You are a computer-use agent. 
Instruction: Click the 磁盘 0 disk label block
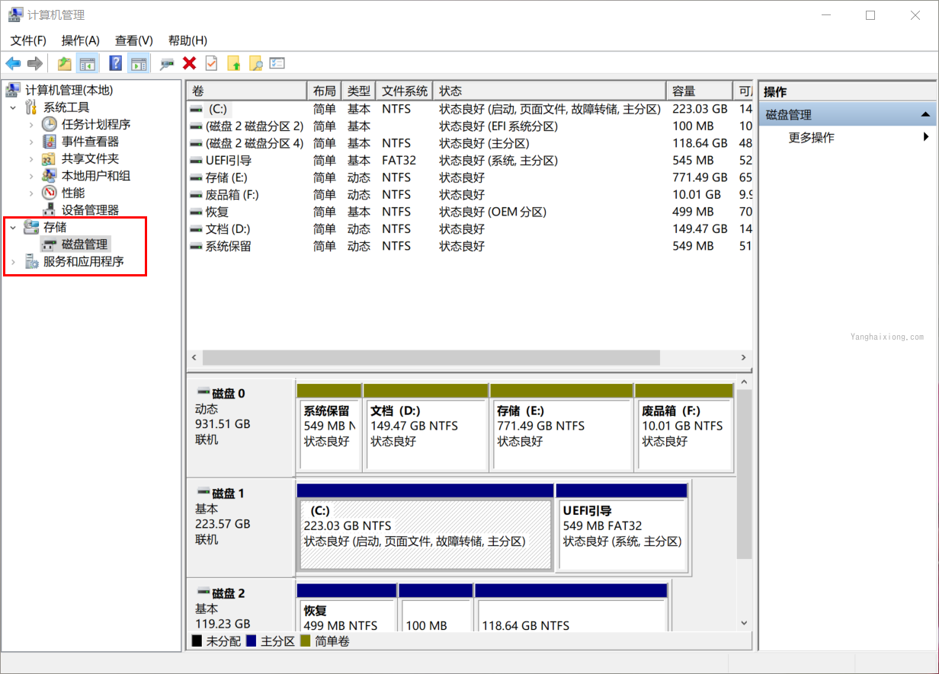tap(241, 427)
